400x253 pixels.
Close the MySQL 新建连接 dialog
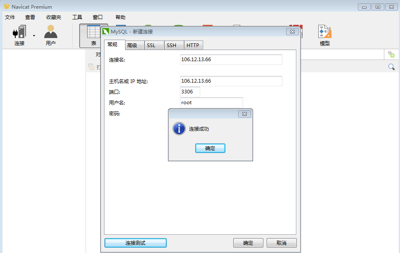292,31
